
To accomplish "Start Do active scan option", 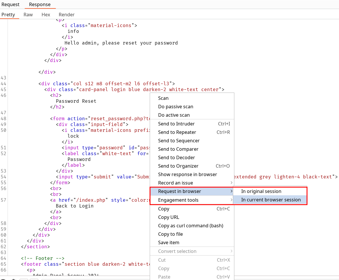I will (174, 115).
